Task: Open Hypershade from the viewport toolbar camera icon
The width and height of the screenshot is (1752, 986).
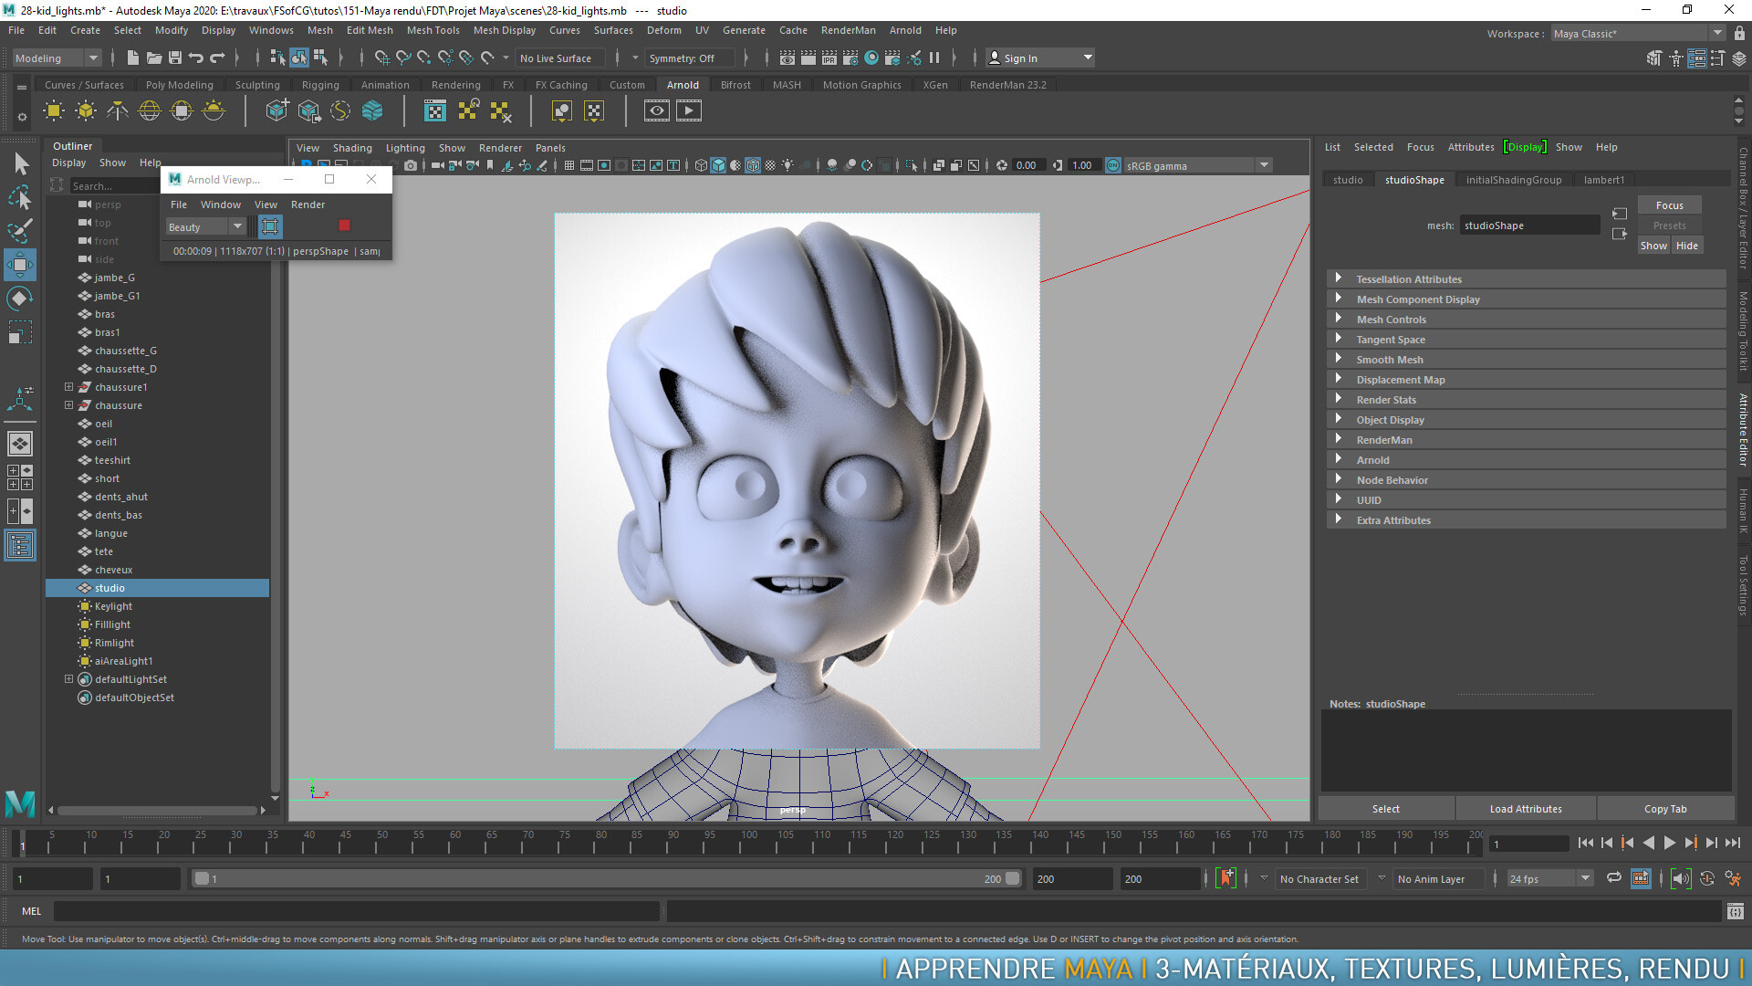Action: (412, 165)
